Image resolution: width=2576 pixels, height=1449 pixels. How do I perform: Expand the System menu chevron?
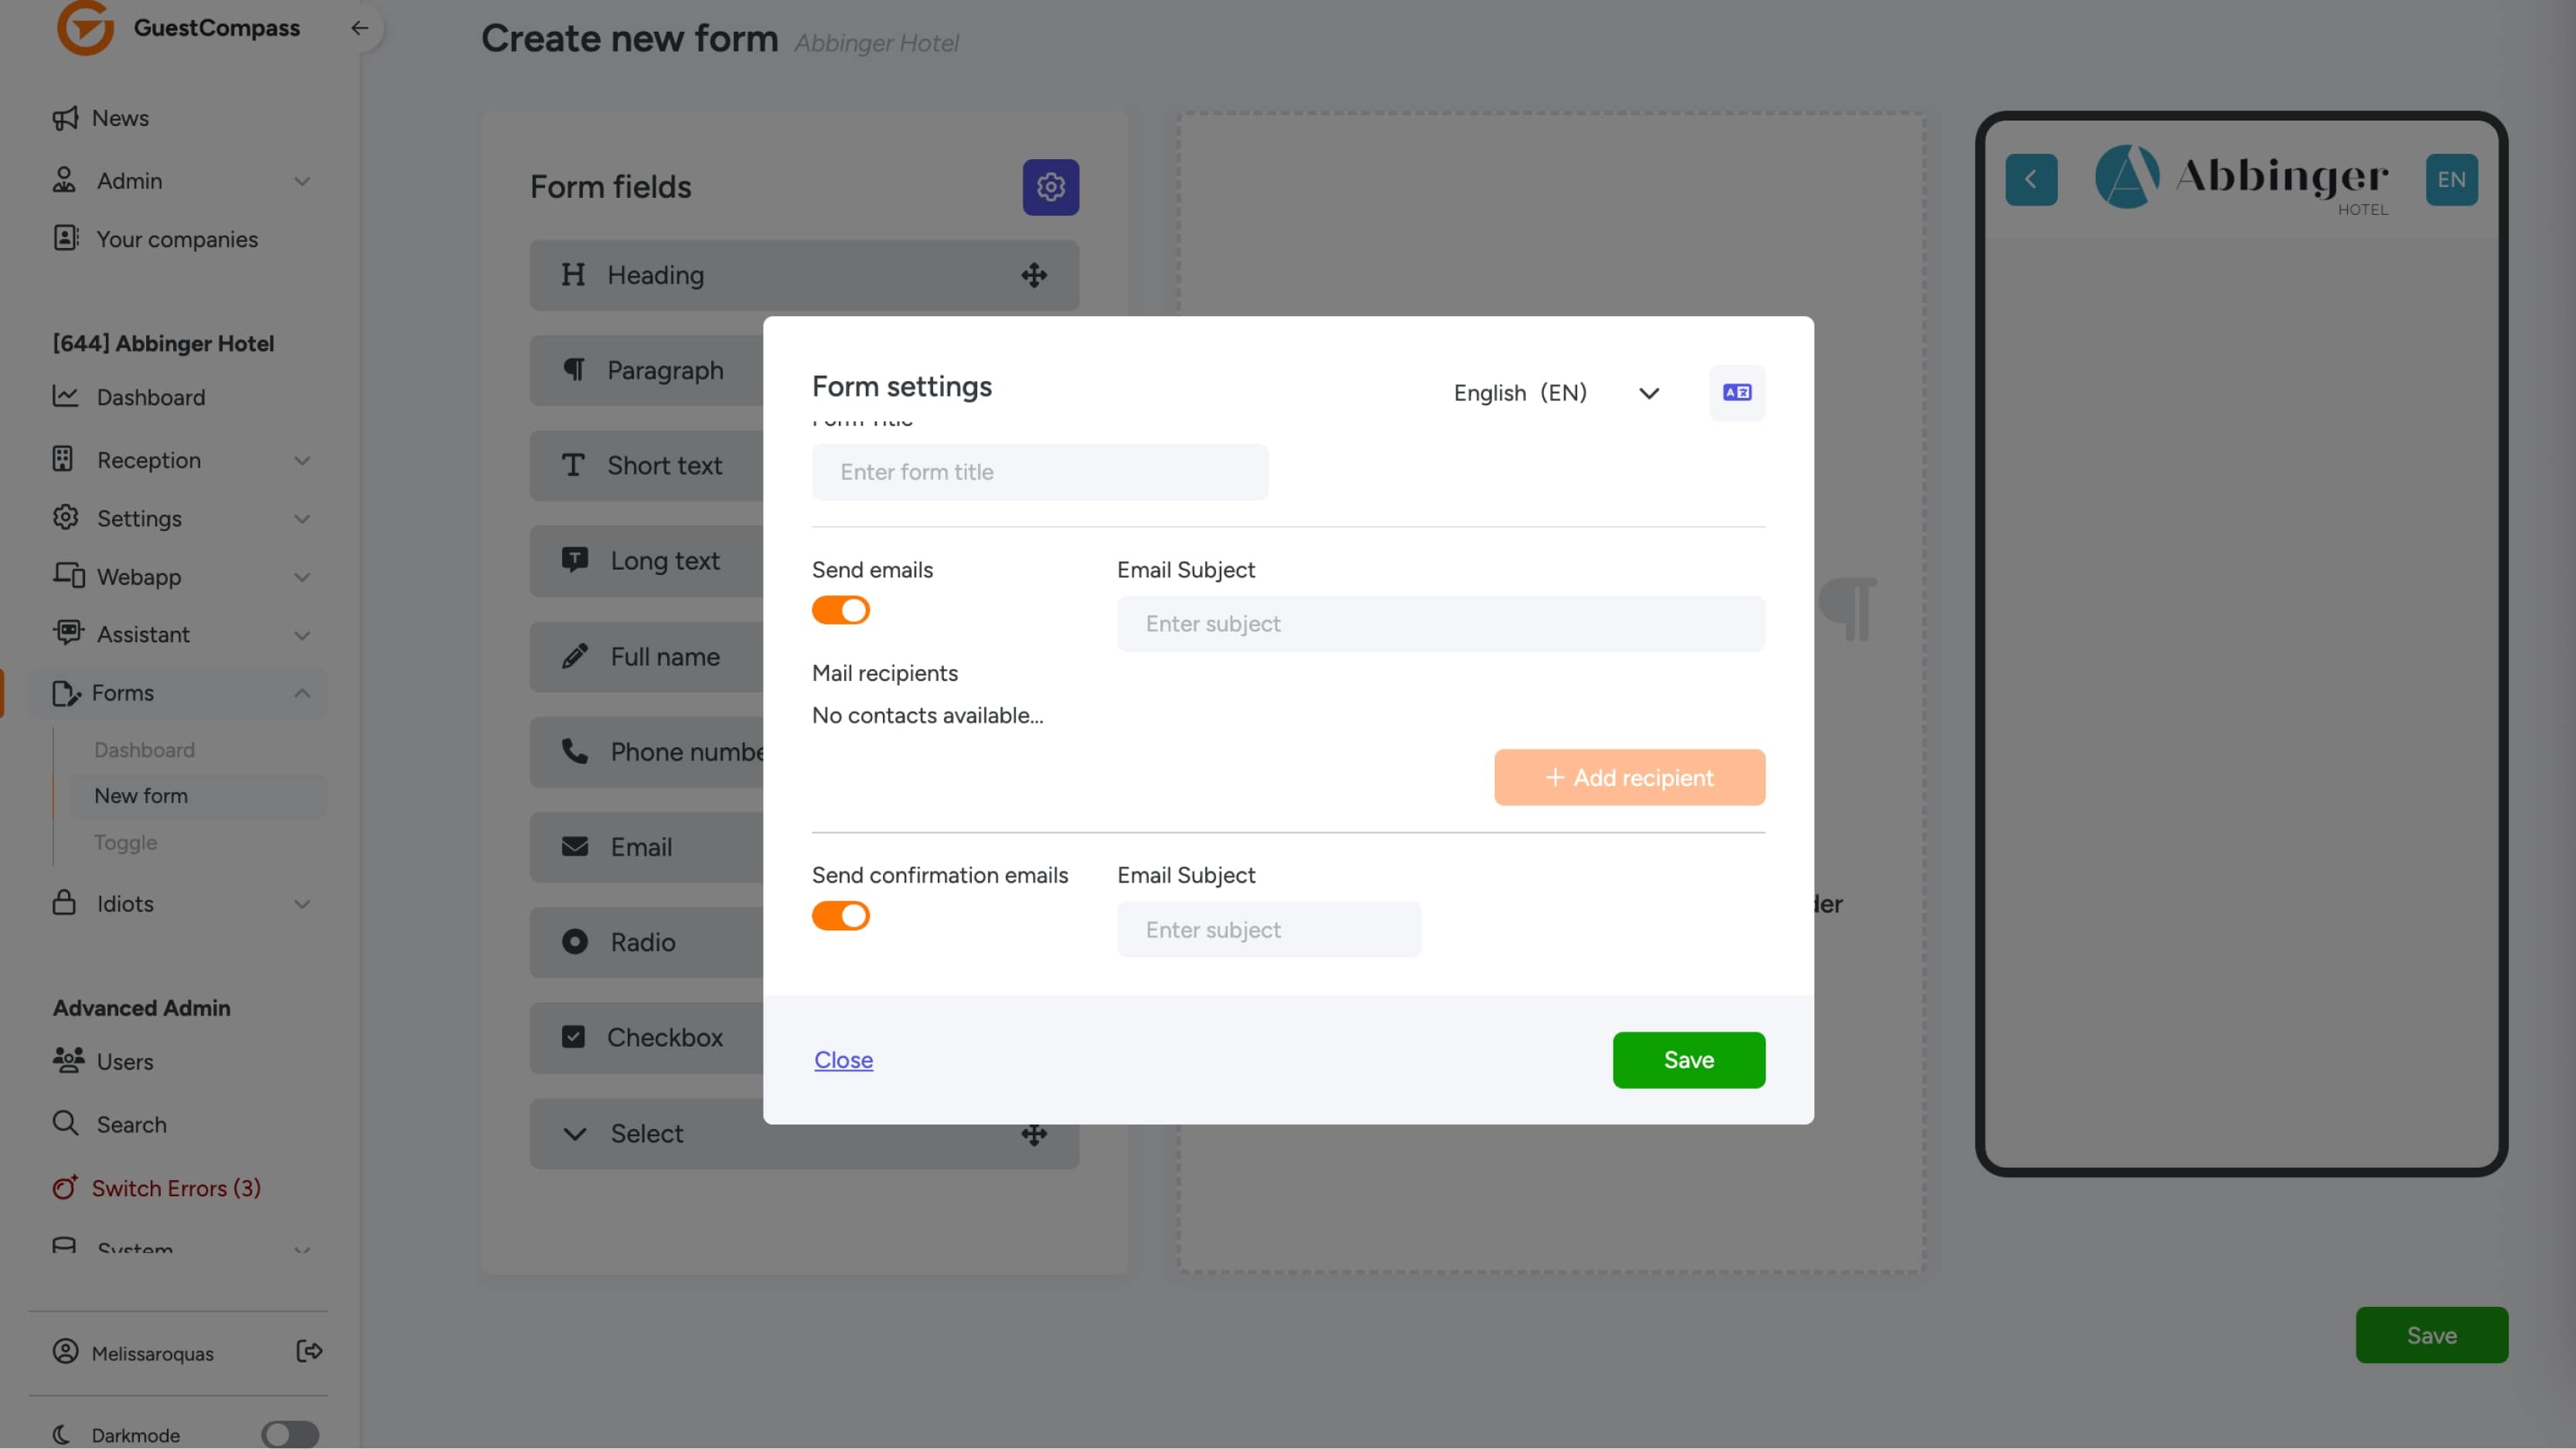click(302, 1249)
